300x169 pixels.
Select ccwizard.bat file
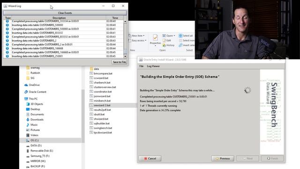pyautogui.click(x=99, y=78)
